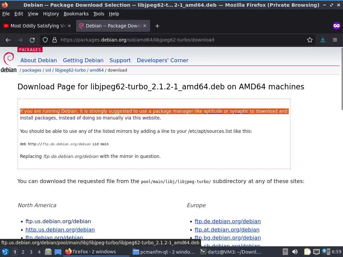Screen dimensions: 343x257
Task: Open the Firefox downloads panel
Action: coord(323,40)
